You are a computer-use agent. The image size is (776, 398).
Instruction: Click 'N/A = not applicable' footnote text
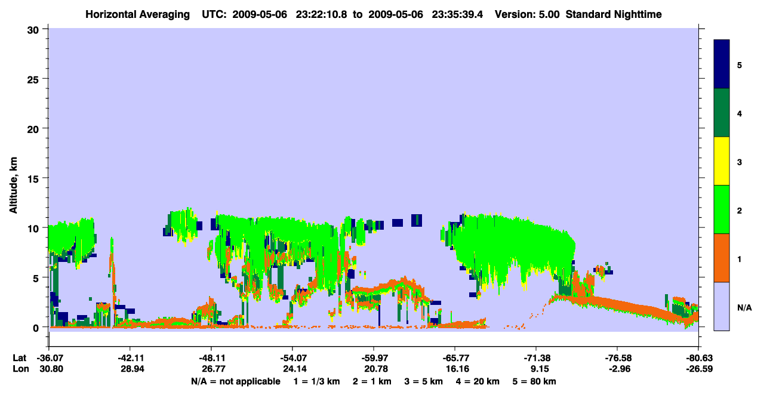(x=235, y=381)
